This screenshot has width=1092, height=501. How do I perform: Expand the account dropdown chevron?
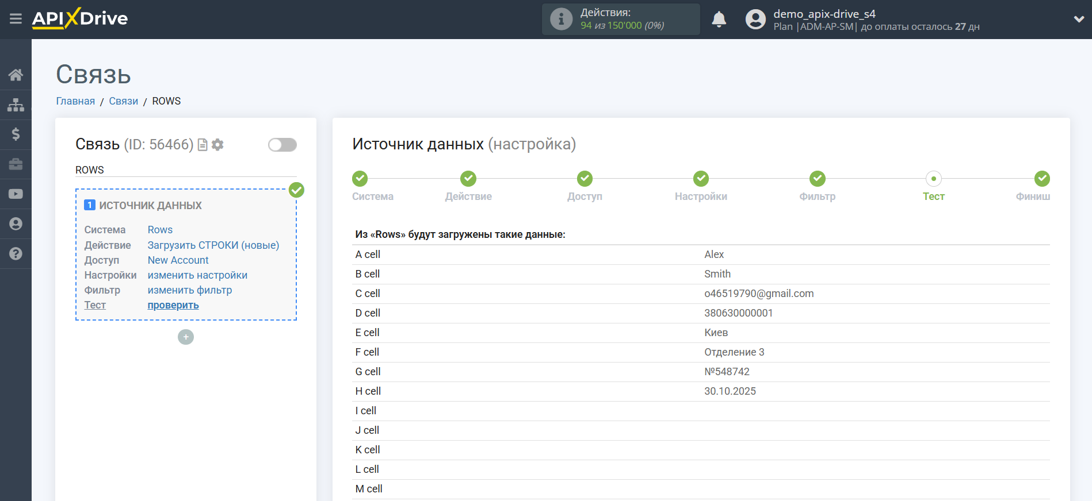click(x=1079, y=19)
